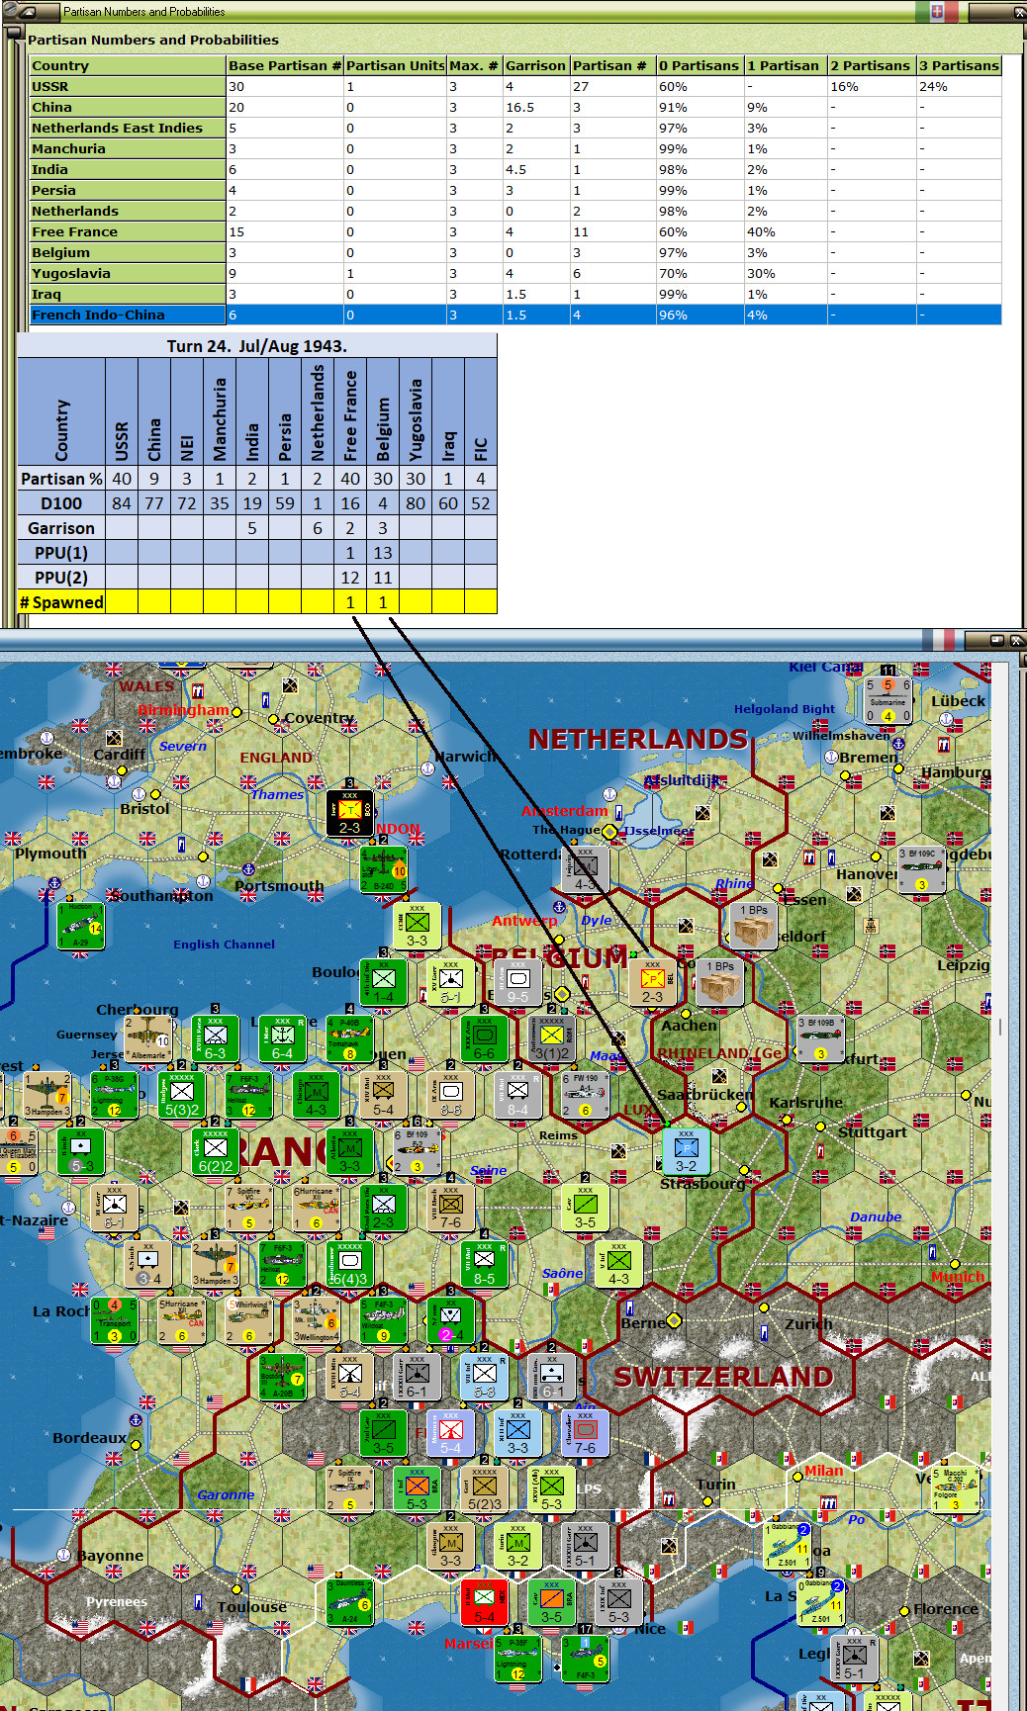Select the light green 4-3 unit near Saône
Screen dimensions: 1027x1711
(618, 1265)
